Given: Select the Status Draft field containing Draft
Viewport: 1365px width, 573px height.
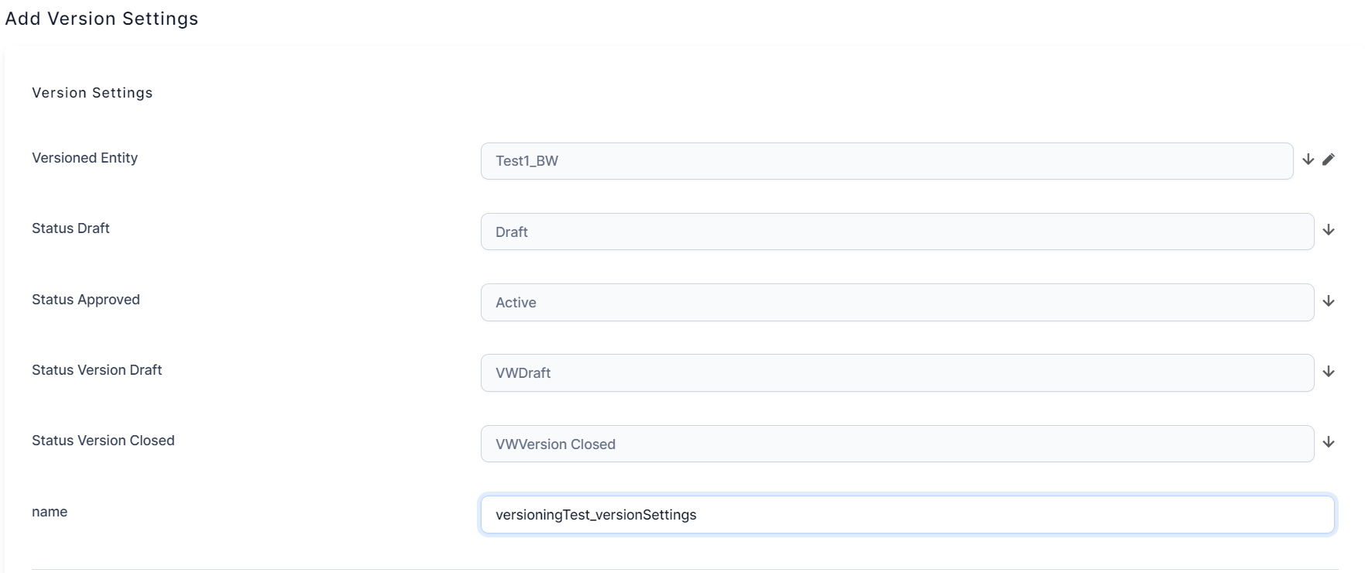Looking at the screenshot, I should point(897,232).
